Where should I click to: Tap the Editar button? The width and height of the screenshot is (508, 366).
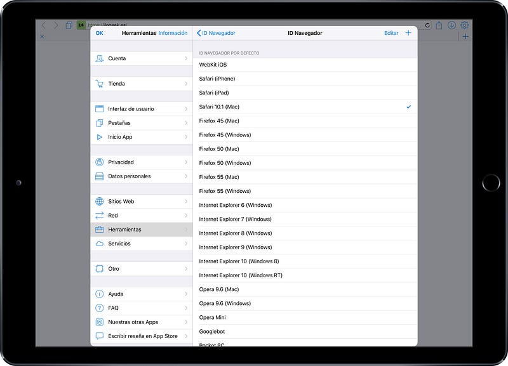[x=391, y=33]
